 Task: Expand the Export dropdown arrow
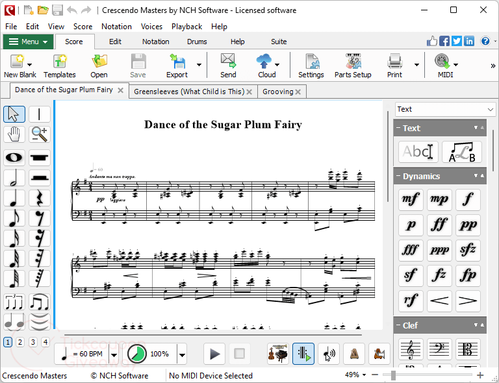coord(199,65)
